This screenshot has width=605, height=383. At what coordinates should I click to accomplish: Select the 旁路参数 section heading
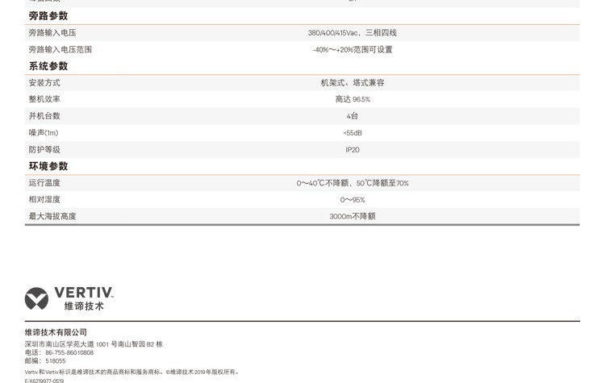coord(48,16)
